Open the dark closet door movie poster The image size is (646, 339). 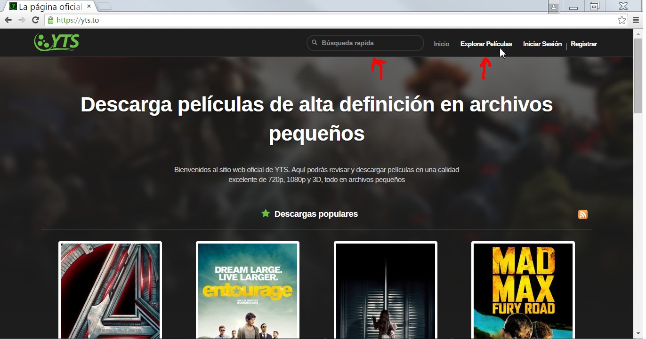click(x=386, y=290)
